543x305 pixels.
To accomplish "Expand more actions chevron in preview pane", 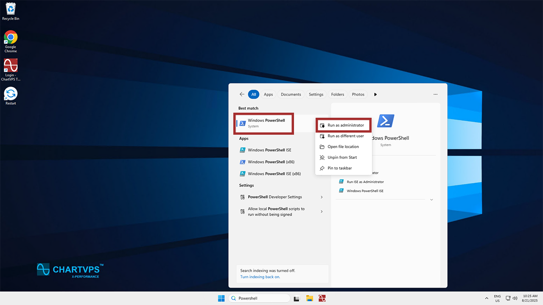I will pos(431,200).
